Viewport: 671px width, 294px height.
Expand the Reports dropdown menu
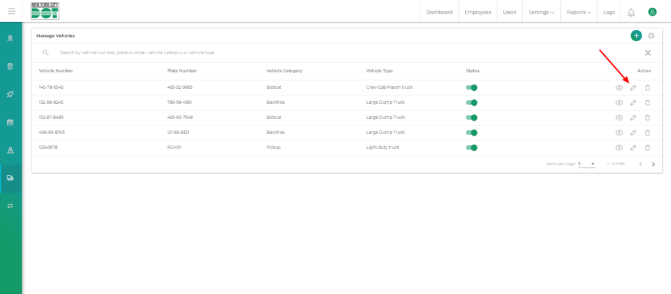pos(579,12)
